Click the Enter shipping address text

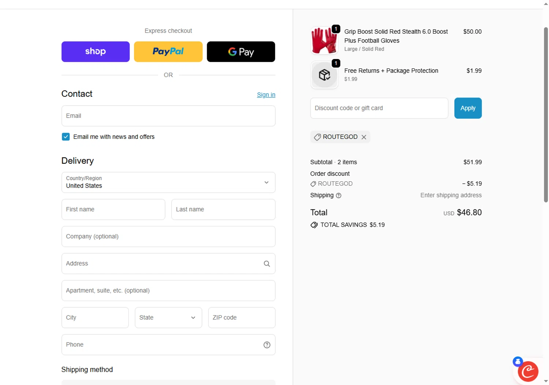[451, 195]
